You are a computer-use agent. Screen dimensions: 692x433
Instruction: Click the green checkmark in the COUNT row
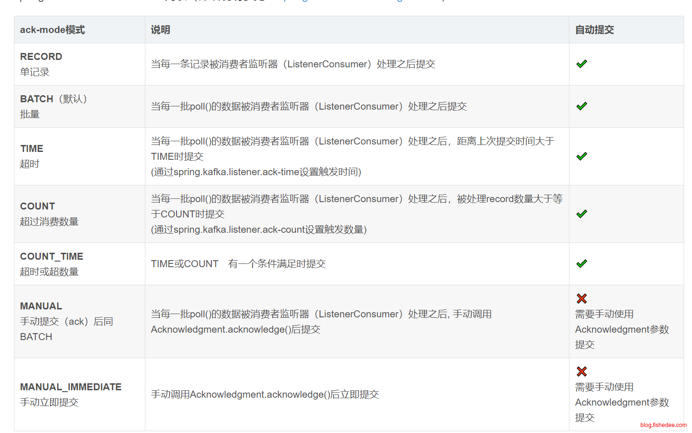581,214
